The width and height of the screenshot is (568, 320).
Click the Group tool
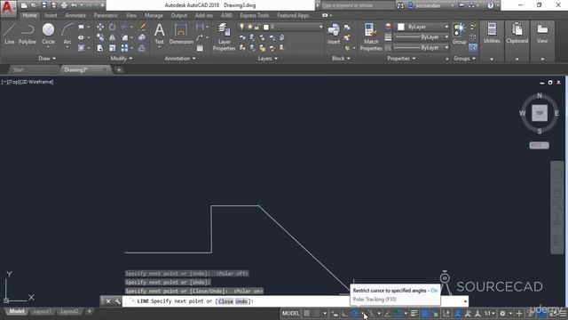pos(459,34)
